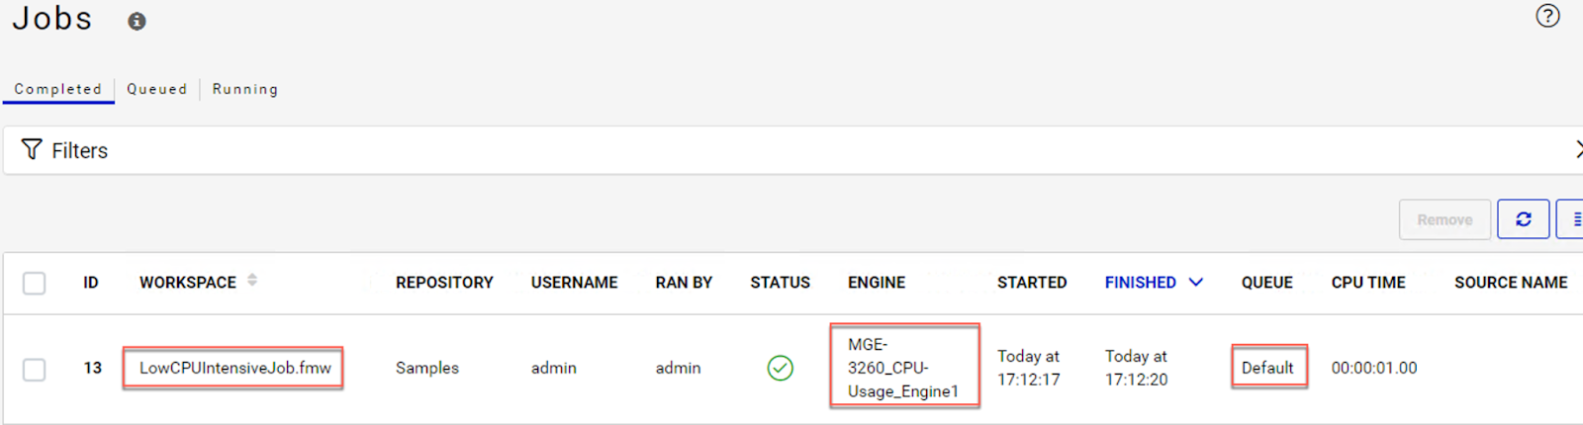Viewport: 1583px width, 425px height.
Task: Click the admin value under RAN BY
Action: [678, 368]
